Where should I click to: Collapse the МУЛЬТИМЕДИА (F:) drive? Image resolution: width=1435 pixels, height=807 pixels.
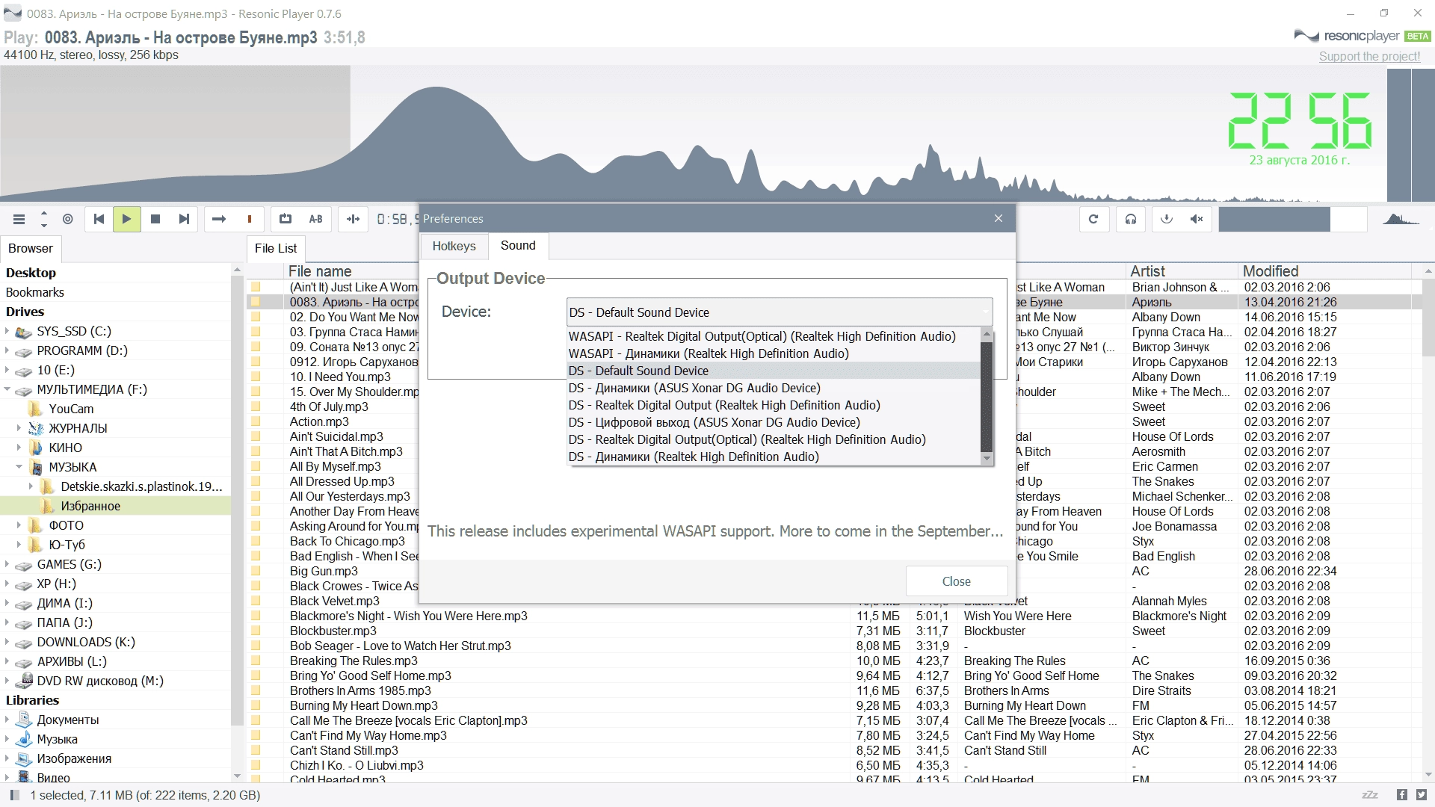click(x=7, y=389)
